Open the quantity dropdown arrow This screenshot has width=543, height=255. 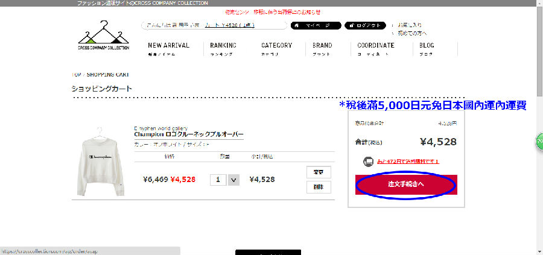click(x=233, y=180)
